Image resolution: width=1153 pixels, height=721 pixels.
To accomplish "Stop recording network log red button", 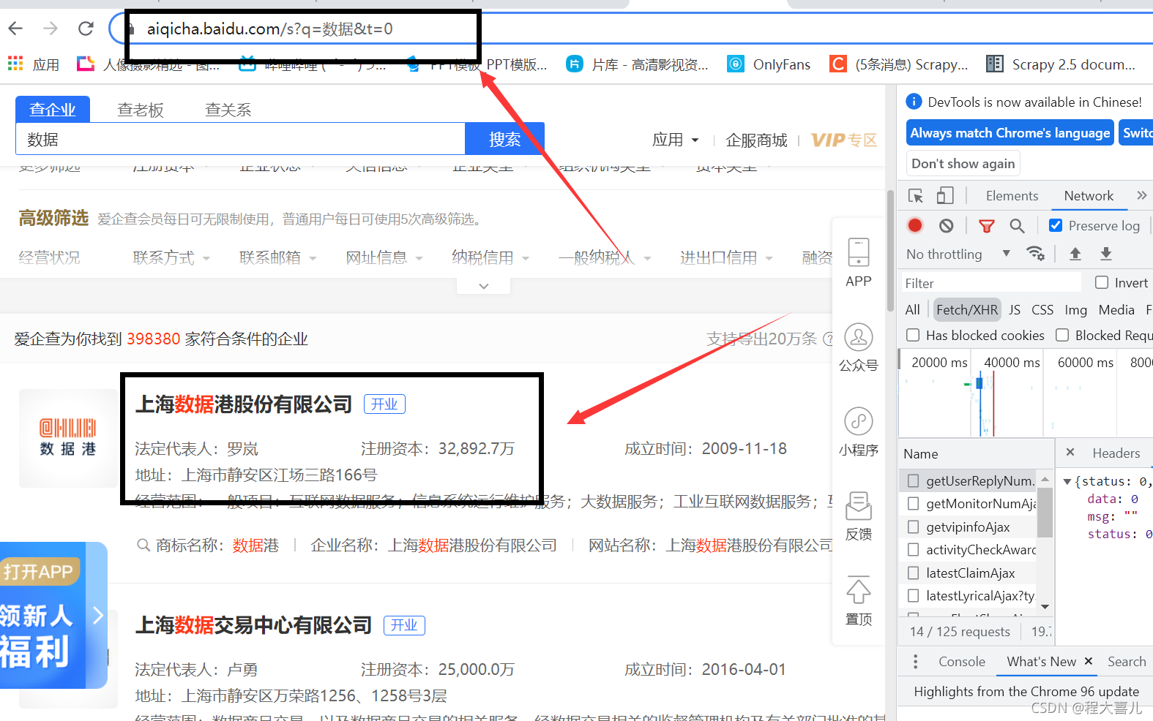I will [x=915, y=225].
